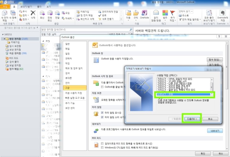This screenshot has height=157, width=230.
Task: Click the 모임 (Meeting) icon in ribbon
Action: click(x=63, y=13)
